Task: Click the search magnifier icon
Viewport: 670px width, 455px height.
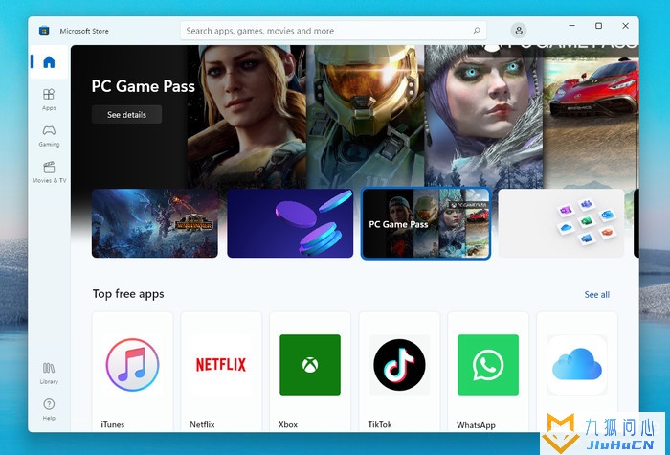Action: [477, 31]
